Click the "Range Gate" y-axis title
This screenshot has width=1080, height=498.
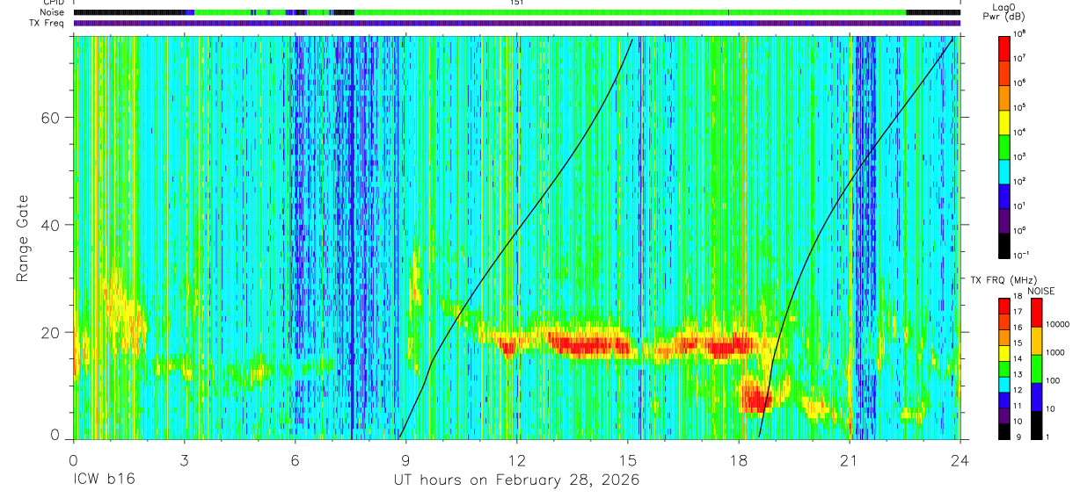(x=23, y=238)
